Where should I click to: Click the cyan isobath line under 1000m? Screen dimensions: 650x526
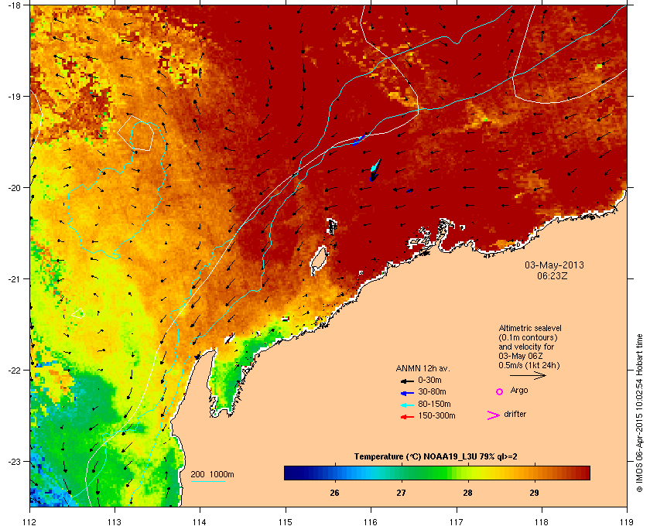207,481
